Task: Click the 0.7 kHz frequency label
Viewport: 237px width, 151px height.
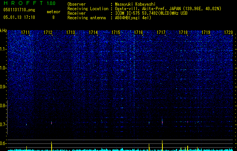Action: pos(3,125)
